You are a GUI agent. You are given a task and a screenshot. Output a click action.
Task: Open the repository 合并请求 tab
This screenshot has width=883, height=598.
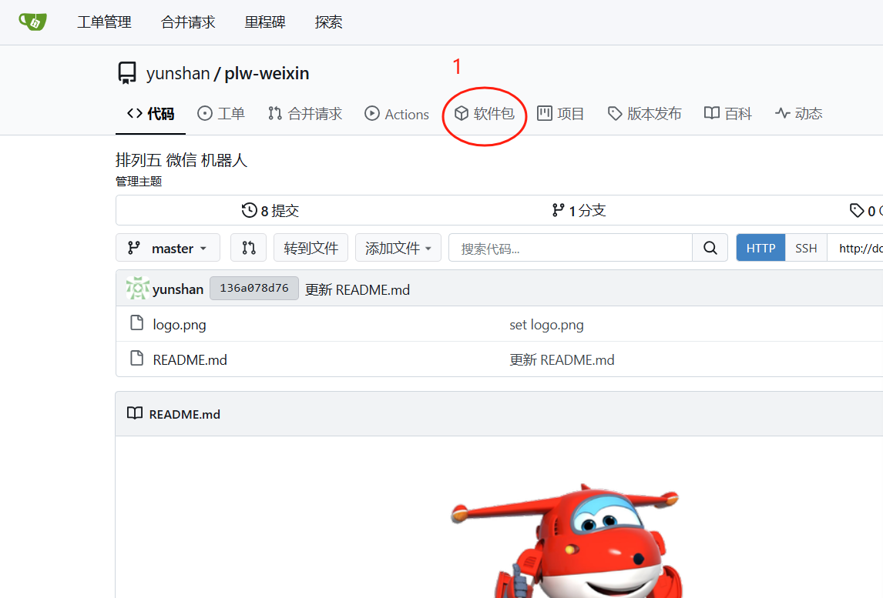point(304,114)
